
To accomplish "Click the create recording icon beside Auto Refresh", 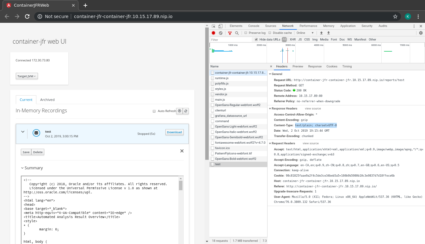I will 180,111.
